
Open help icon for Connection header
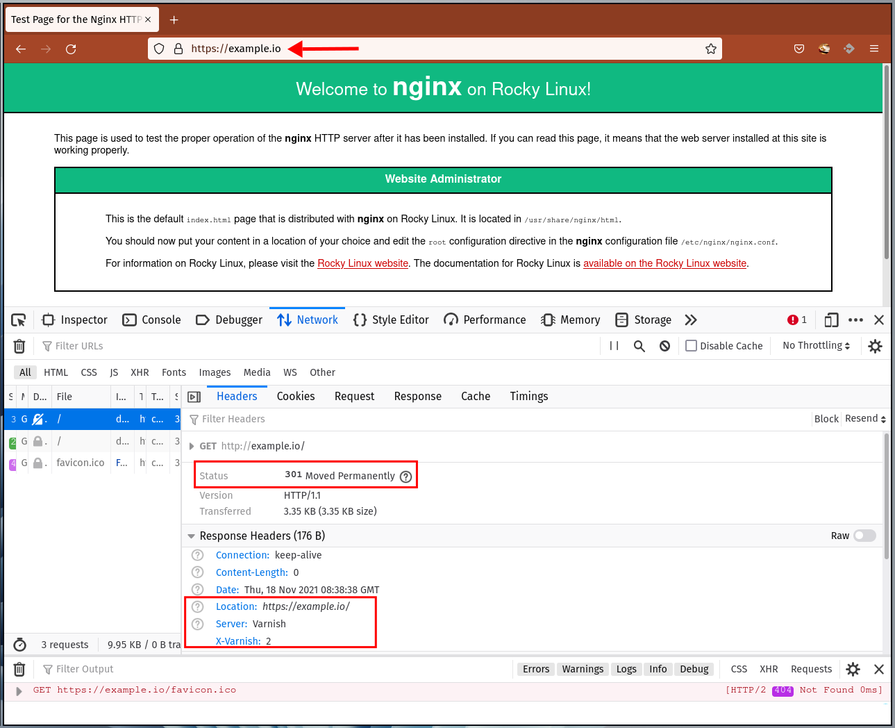(x=198, y=555)
